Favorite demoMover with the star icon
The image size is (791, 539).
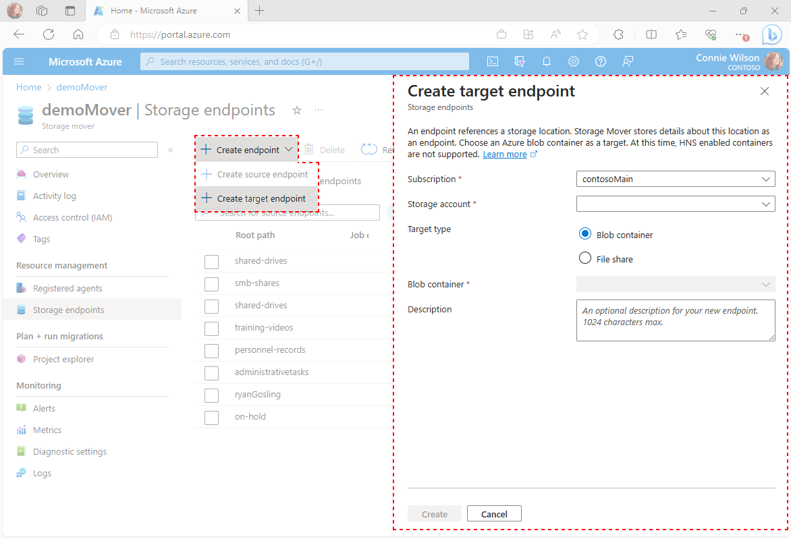(x=297, y=110)
